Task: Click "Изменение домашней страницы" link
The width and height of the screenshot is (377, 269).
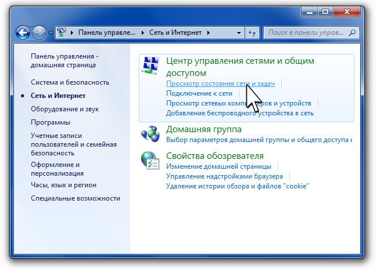Action: click(218, 166)
